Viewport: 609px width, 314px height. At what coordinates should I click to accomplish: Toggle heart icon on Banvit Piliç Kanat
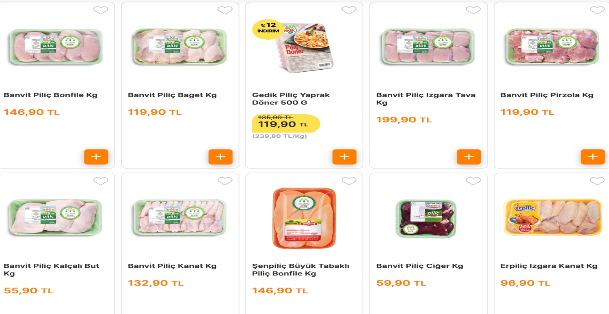[225, 181]
